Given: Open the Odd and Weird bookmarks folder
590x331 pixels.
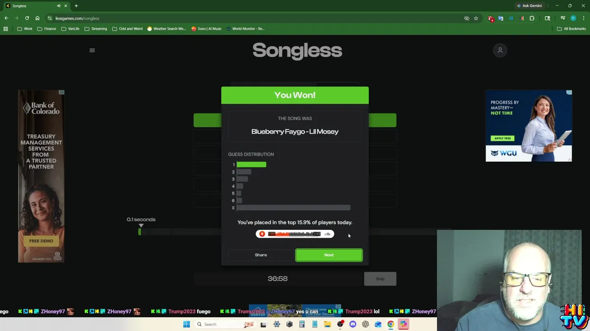Looking at the screenshot, I should [127, 29].
